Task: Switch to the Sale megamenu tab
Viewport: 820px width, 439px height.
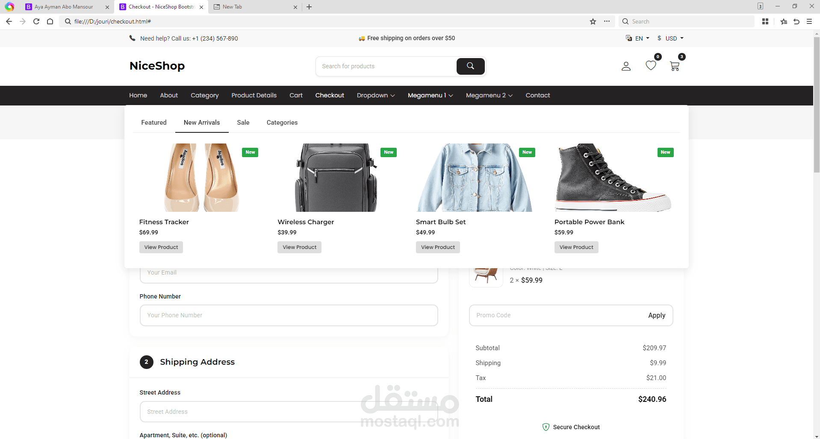Action: [243, 123]
